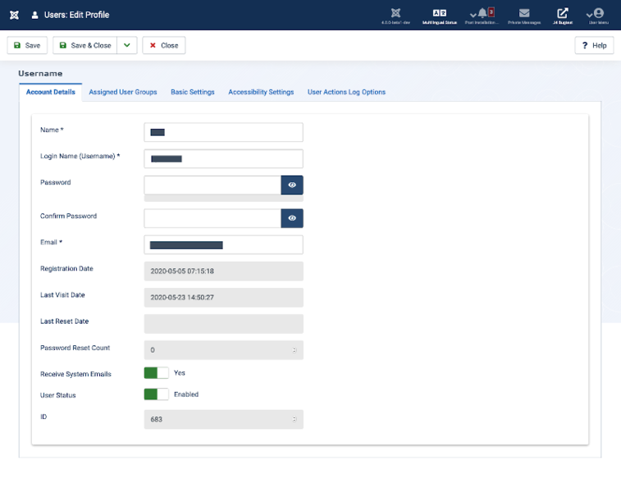Click the password strength meter bar
Viewport: 621px width, 492px height.
(x=223, y=198)
